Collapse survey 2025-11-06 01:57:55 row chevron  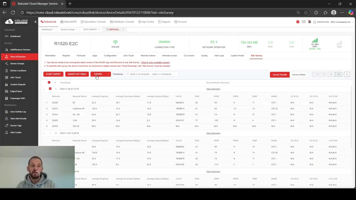coord(44,89)
